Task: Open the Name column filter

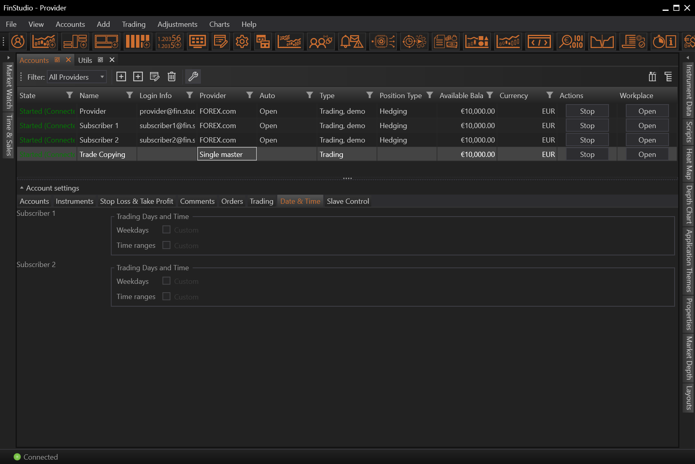Action: pos(129,95)
